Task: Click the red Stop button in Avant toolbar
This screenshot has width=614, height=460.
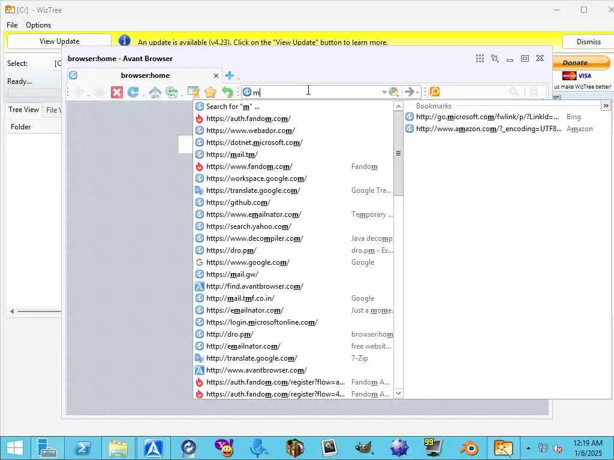Action: click(117, 92)
